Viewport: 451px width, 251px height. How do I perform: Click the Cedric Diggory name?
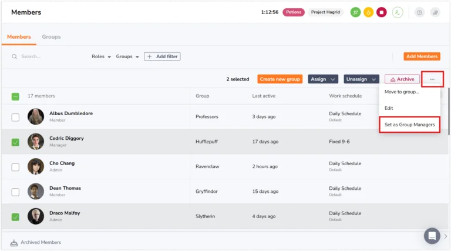pos(66,138)
